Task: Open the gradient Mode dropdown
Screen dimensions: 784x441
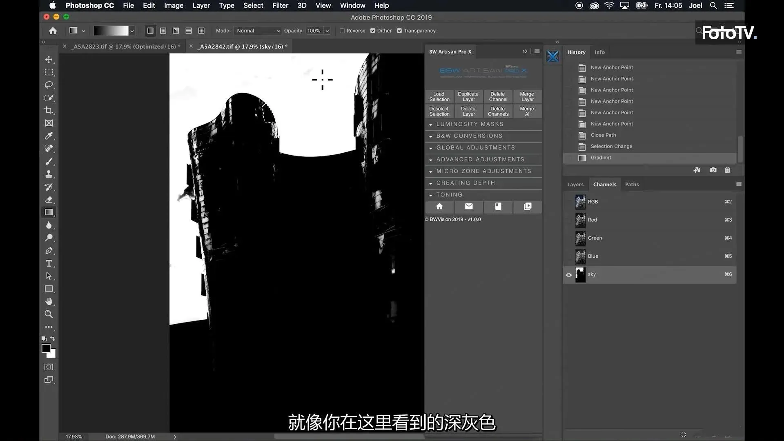Action: [258, 31]
